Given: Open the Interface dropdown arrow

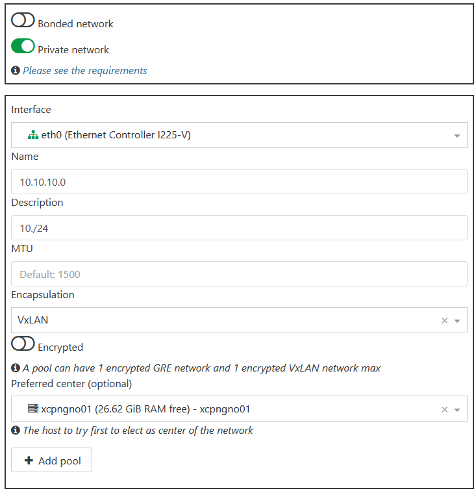Looking at the screenshot, I should point(457,136).
